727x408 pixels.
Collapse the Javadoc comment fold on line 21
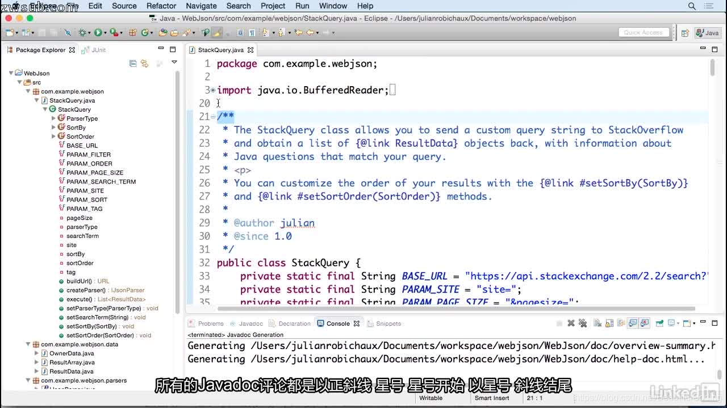(x=213, y=117)
